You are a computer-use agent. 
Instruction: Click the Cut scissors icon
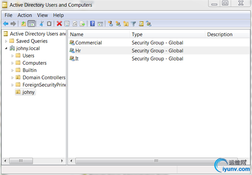pyautogui.click(x=42, y=24)
